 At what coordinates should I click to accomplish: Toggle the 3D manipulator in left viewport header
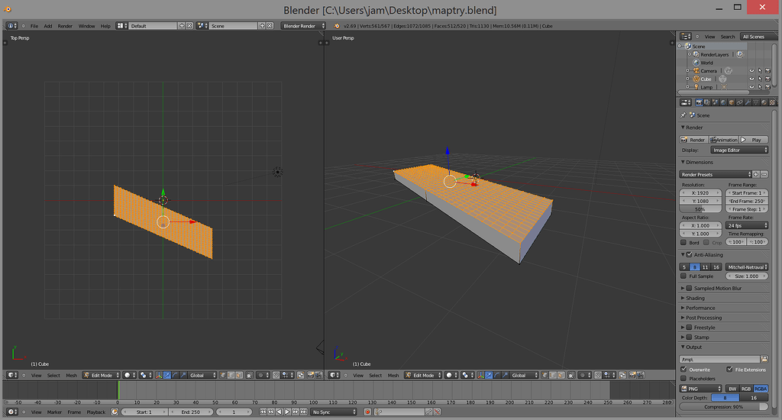159,375
